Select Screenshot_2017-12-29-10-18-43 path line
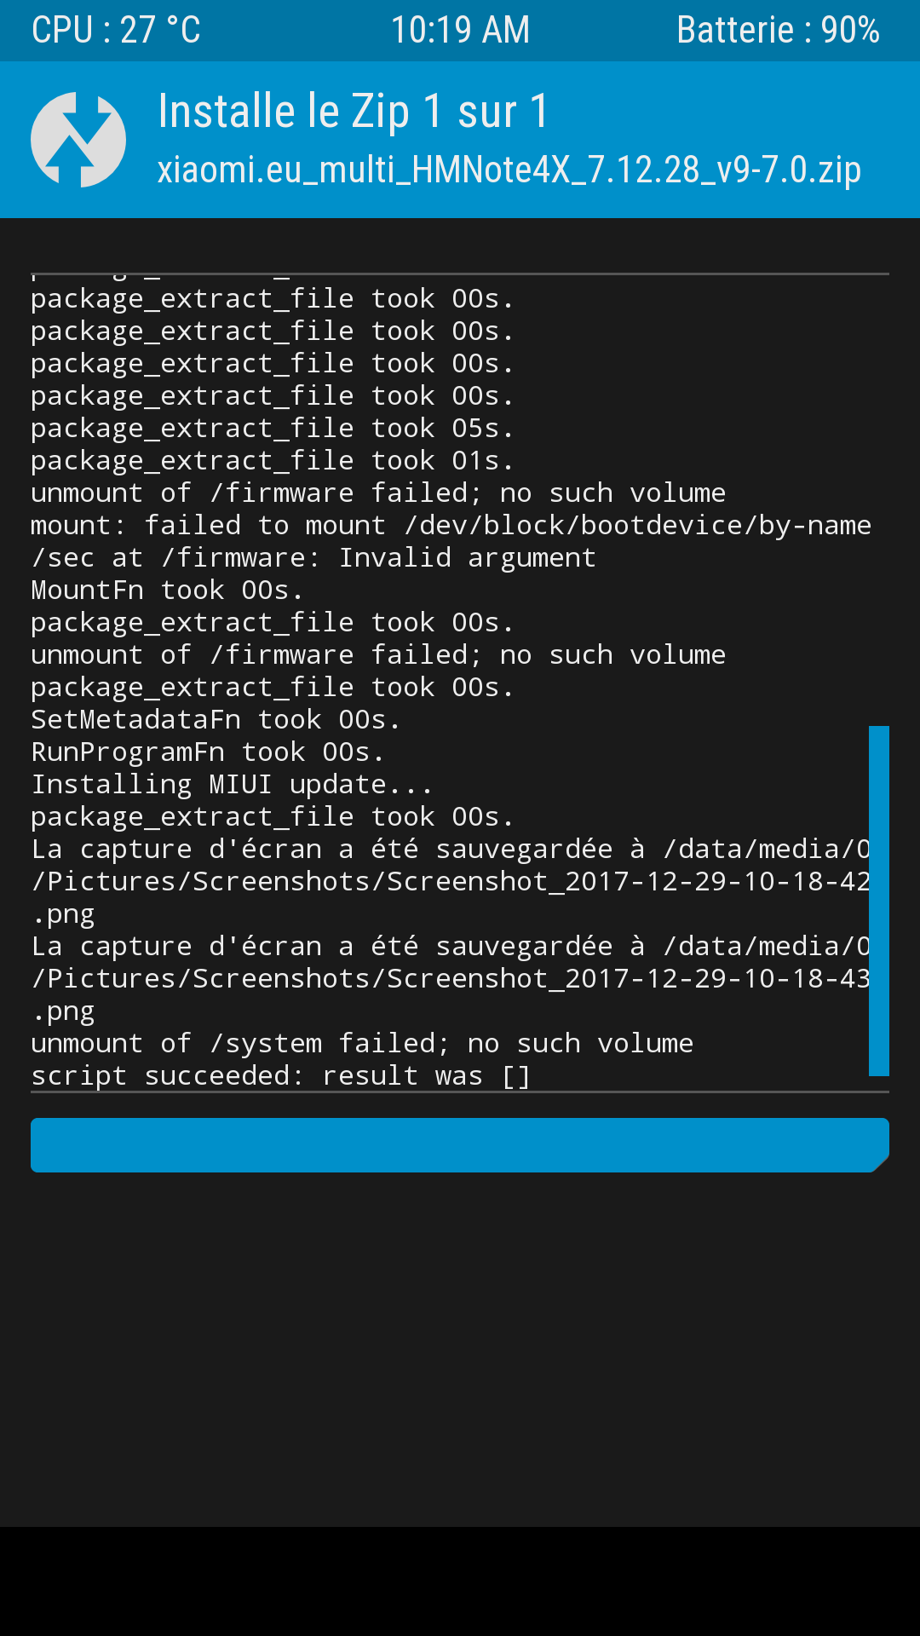 [451, 979]
